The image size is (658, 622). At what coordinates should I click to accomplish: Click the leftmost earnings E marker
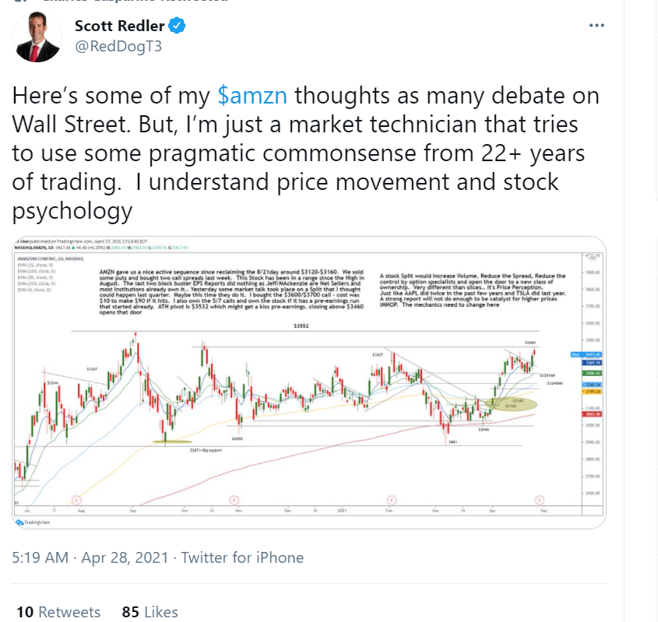tap(76, 499)
